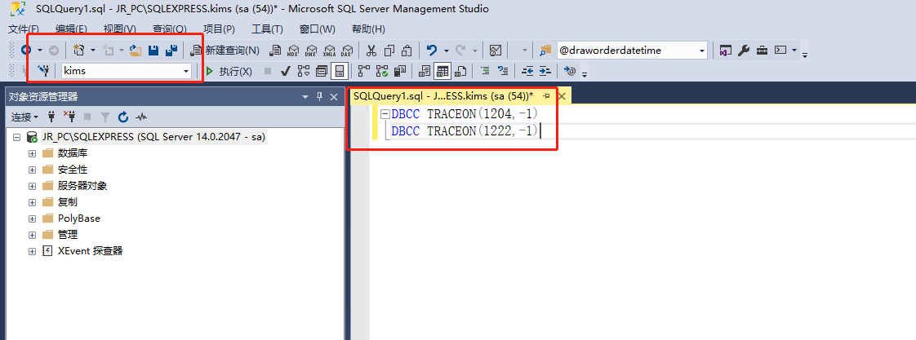This screenshot has height=340, width=916.
Task: Switch output to results to text
Action: 425,71
